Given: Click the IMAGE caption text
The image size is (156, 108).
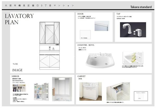Looking at the screenshot, I should coord(17,70).
